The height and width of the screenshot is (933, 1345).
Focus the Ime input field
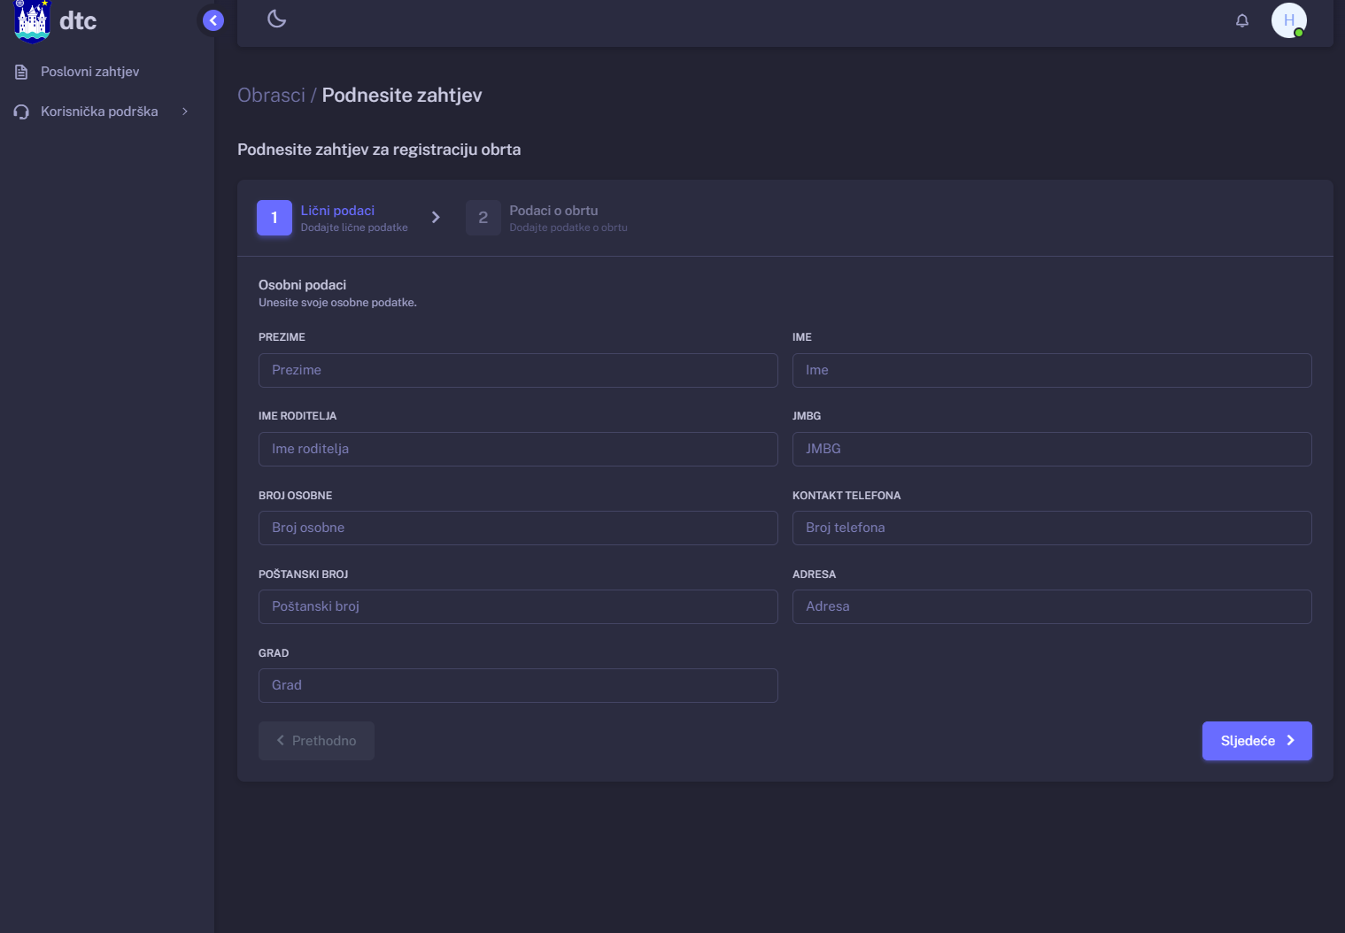(1051, 371)
